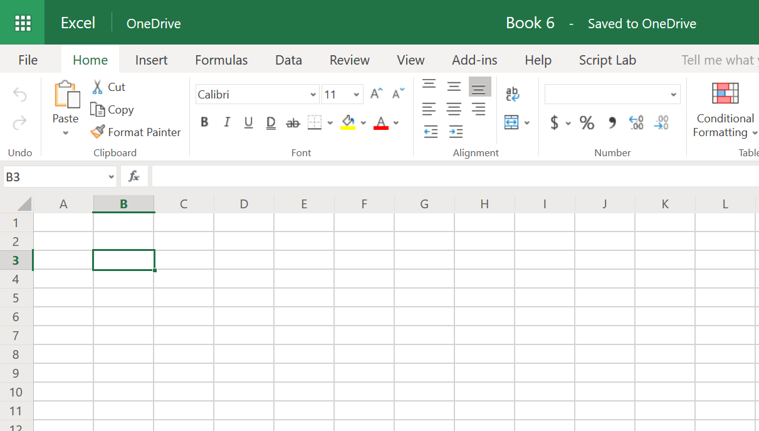This screenshot has width=759, height=431.
Task: Click into the formula bar
Action: pos(455,177)
